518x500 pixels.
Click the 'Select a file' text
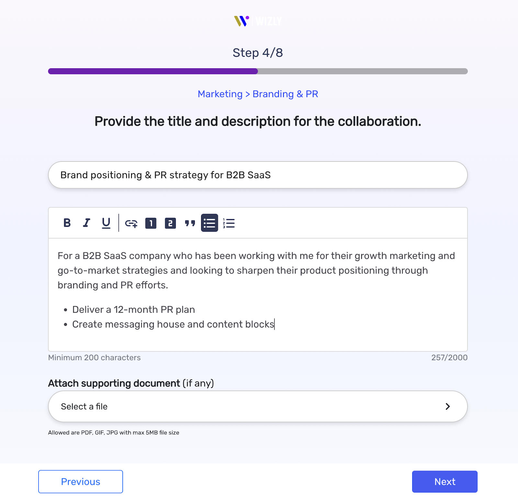pos(84,406)
